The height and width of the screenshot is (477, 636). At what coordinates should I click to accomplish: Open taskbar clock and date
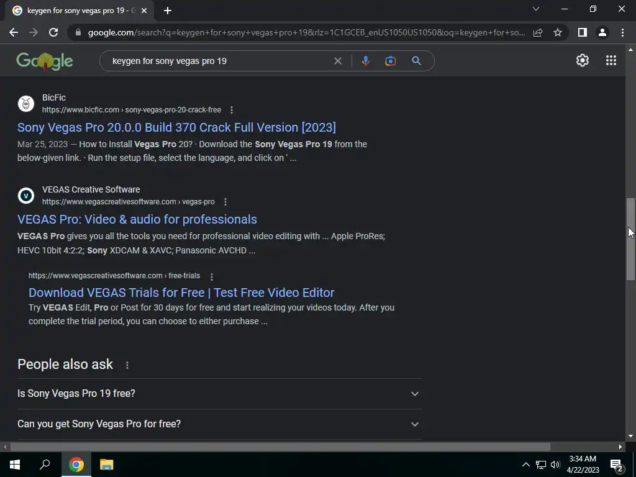coord(583,465)
